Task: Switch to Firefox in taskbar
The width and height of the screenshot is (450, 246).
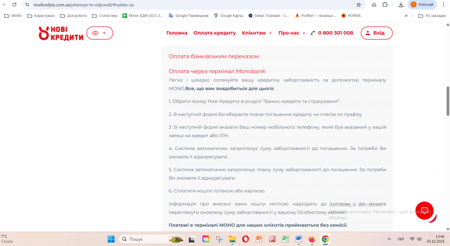Action: point(312,239)
